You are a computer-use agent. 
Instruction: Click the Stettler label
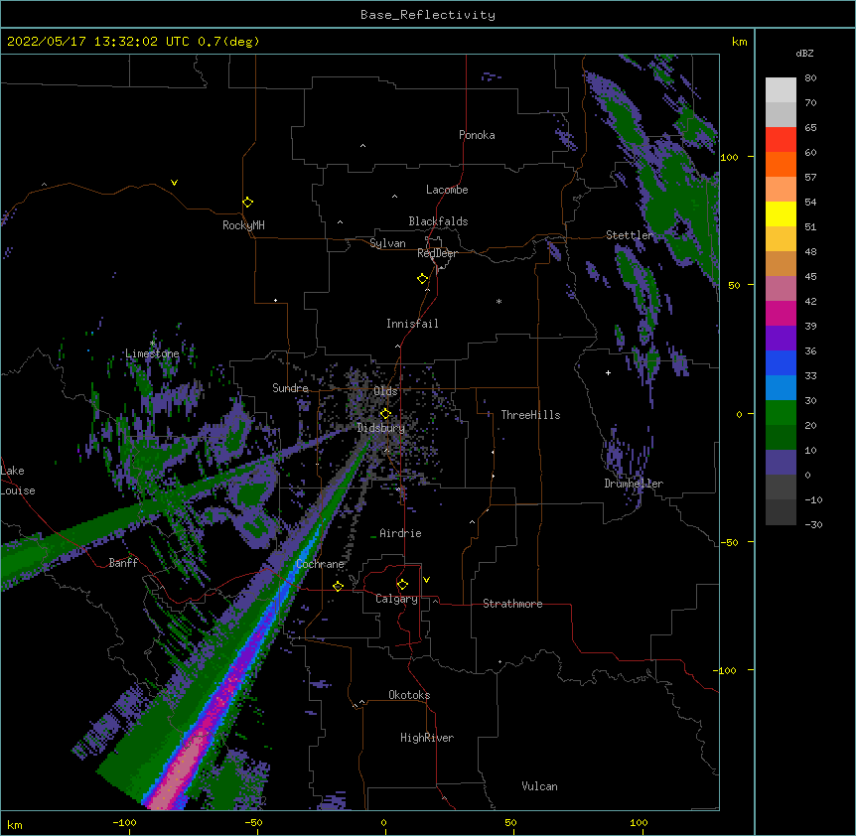point(630,235)
